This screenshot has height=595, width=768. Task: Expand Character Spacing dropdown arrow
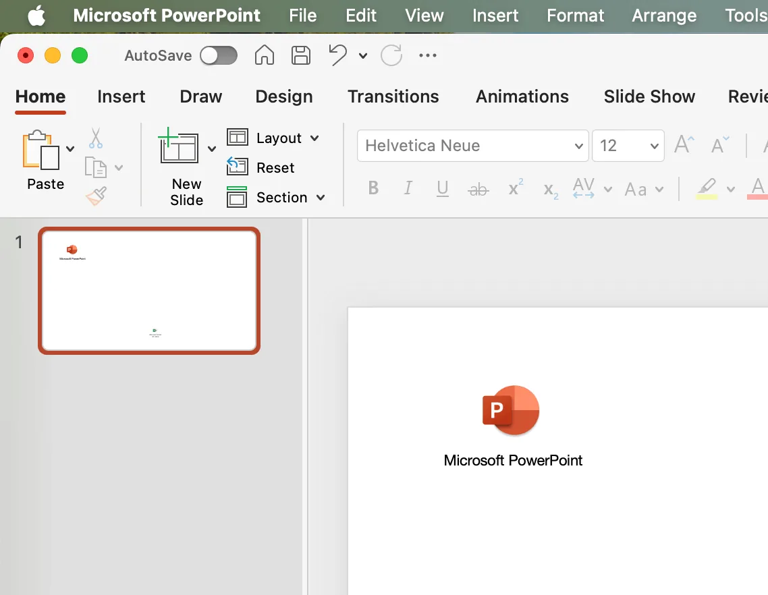pos(608,189)
